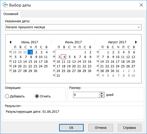Select 15 June 2017 in calendar
The height and width of the screenshot is (134, 147).
[x=30, y=61]
